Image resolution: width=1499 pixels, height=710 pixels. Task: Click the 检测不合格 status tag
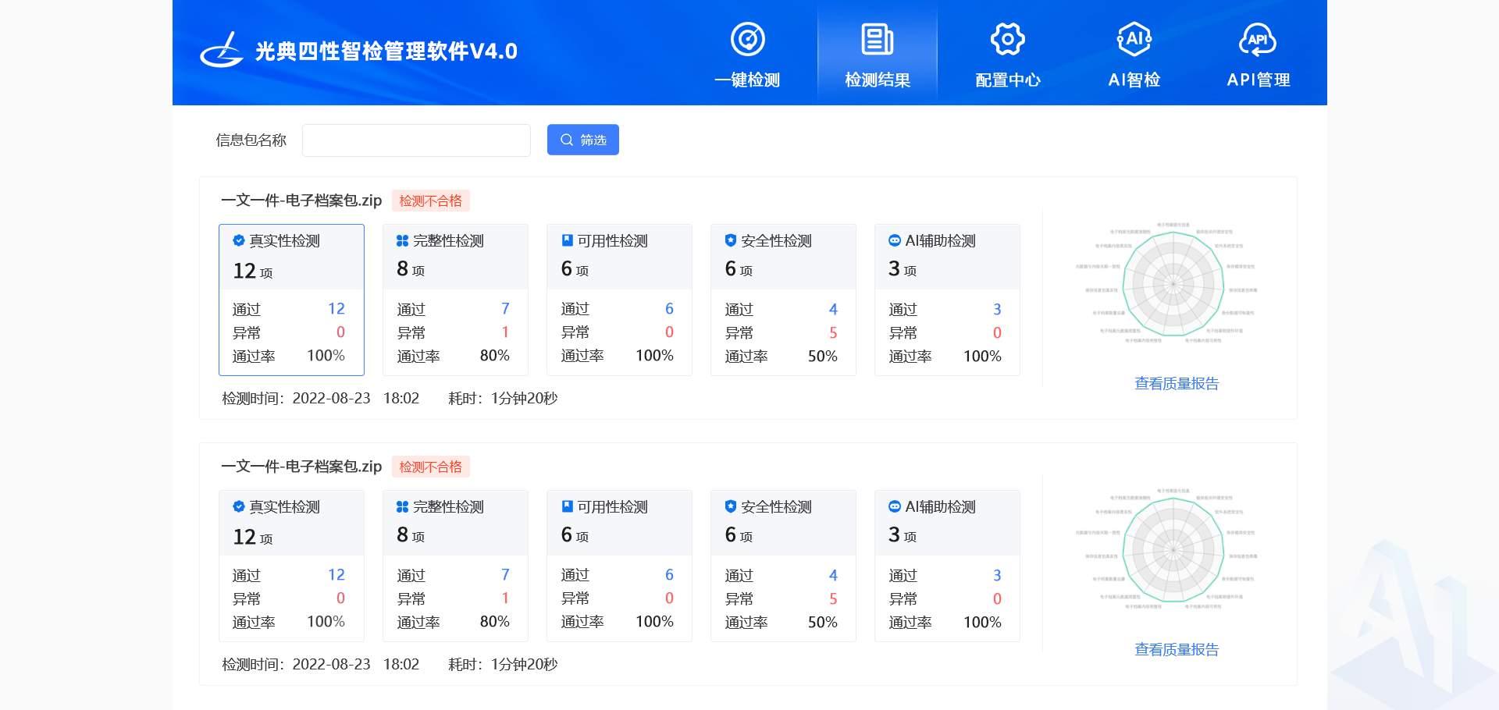(430, 201)
